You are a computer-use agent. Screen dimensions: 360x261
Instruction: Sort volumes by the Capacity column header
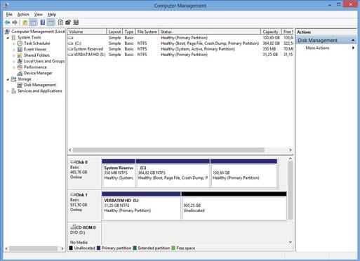pos(271,32)
